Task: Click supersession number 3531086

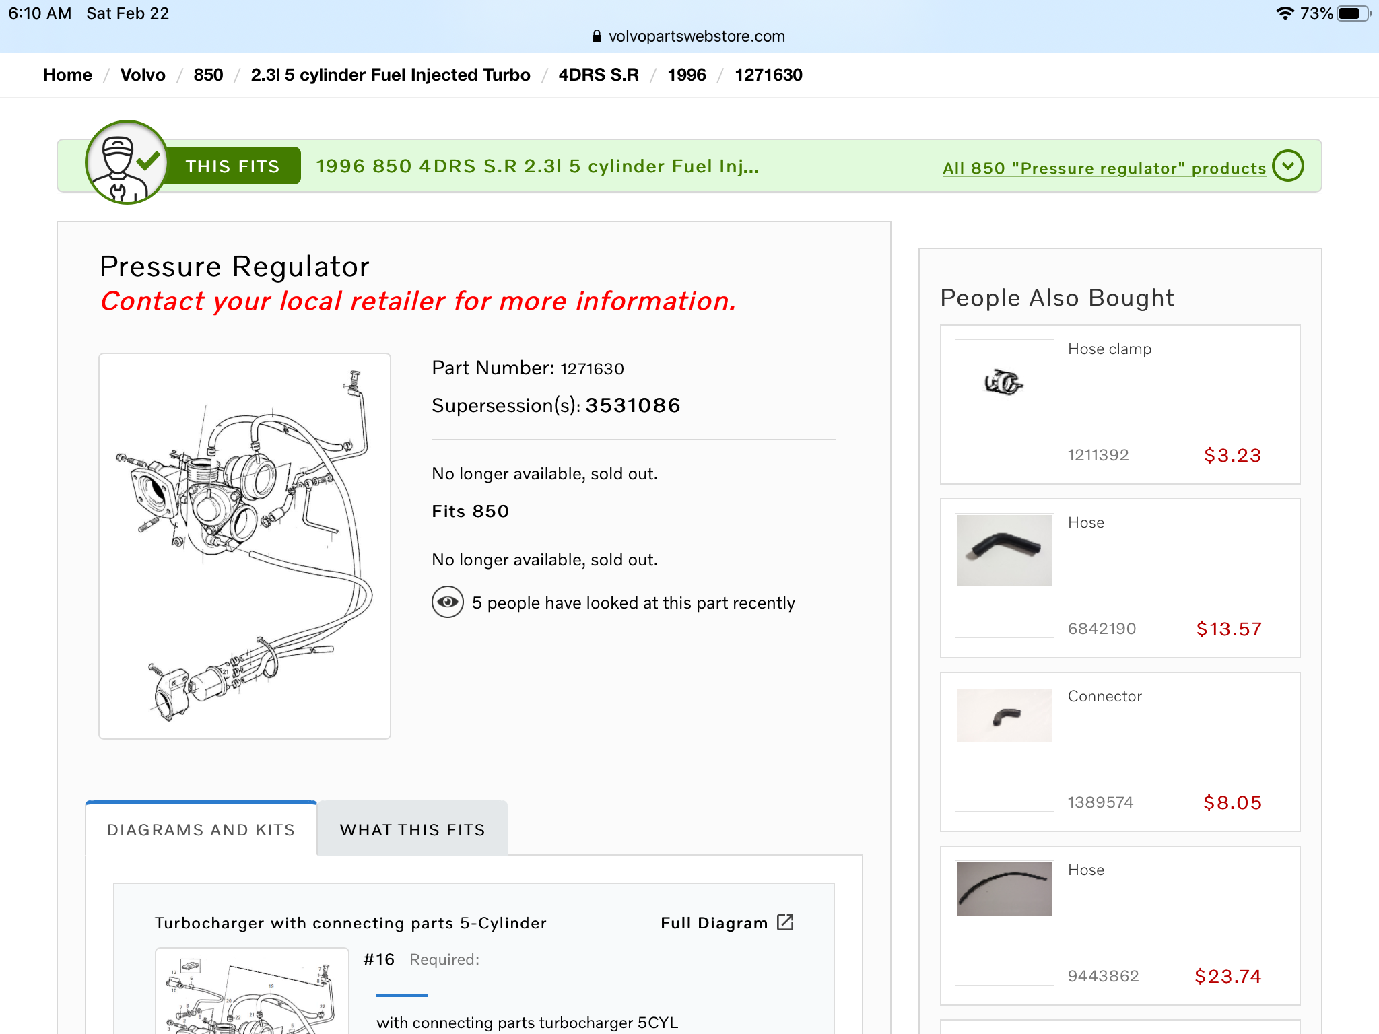Action: (x=632, y=405)
